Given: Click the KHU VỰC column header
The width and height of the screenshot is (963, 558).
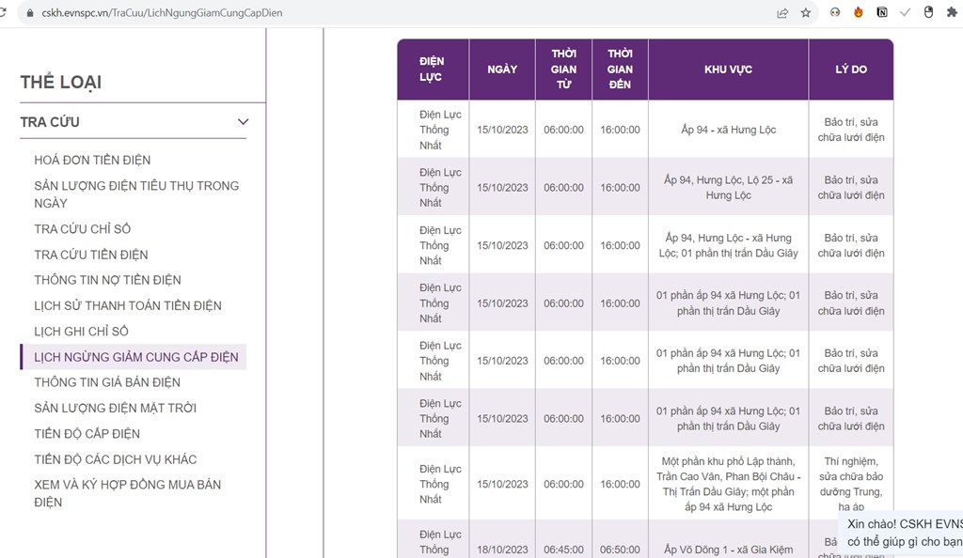Looking at the screenshot, I should (x=729, y=70).
